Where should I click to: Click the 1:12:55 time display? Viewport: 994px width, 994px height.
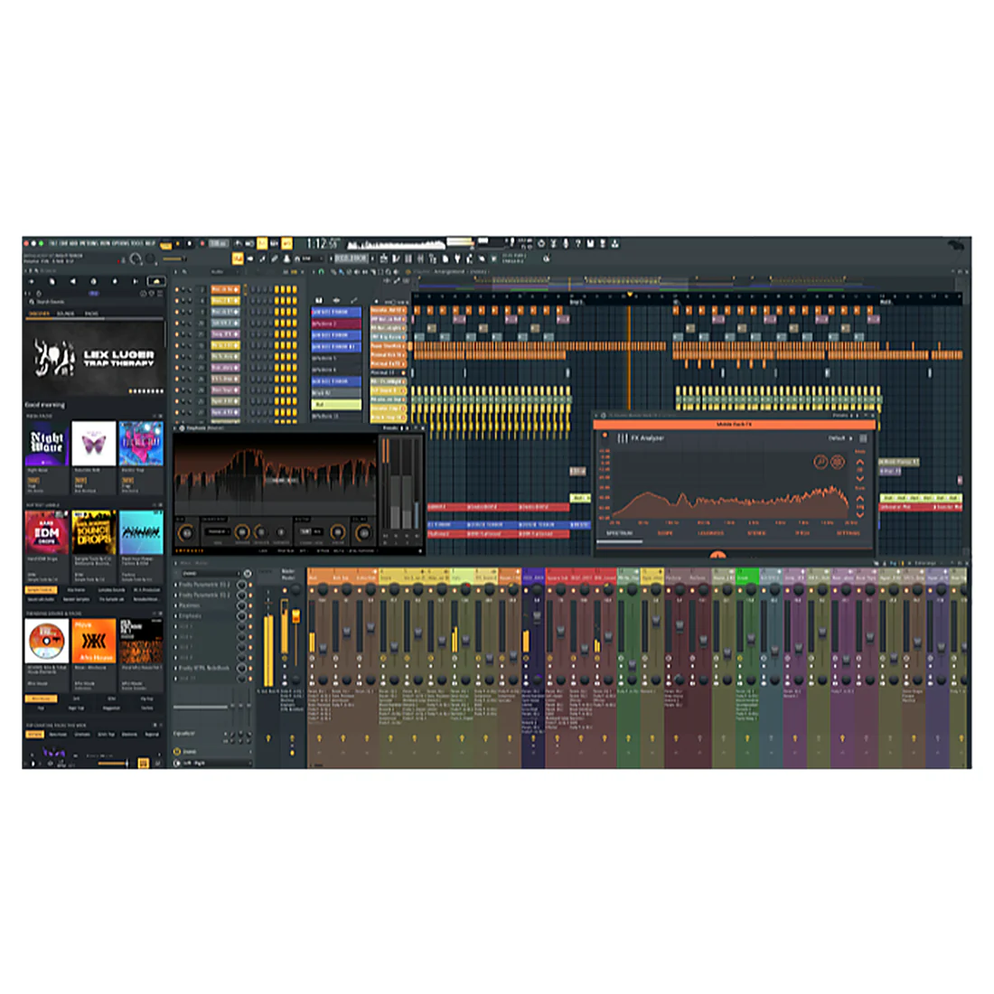[x=321, y=243]
